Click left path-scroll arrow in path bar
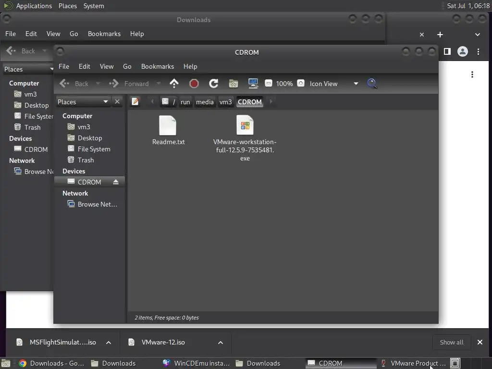Image resolution: width=492 pixels, height=369 pixels. [152, 102]
